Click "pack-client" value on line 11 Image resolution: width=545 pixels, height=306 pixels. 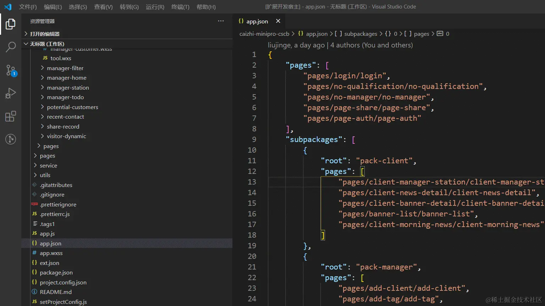pyautogui.click(x=384, y=160)
